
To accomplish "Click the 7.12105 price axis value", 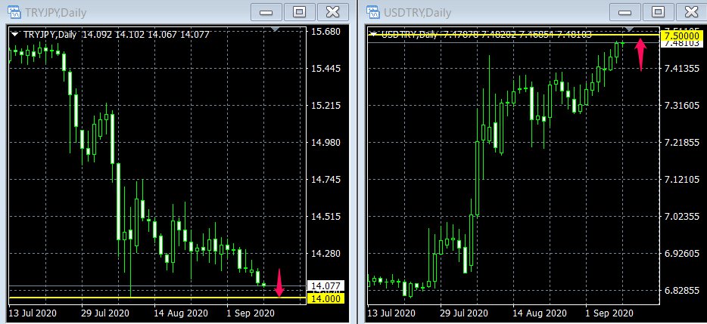I will pos(681,179).
